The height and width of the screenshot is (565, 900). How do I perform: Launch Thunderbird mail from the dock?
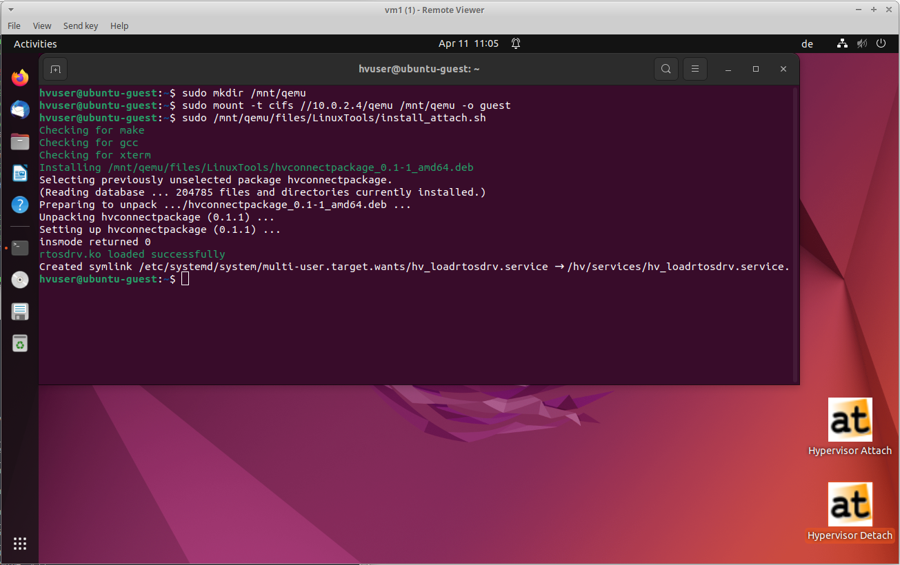[20, 110]
